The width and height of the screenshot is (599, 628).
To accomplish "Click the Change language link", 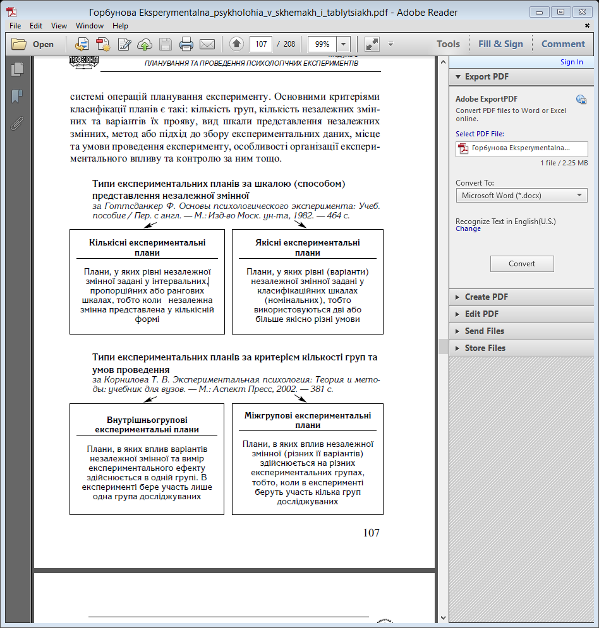I will click(468, 229).
